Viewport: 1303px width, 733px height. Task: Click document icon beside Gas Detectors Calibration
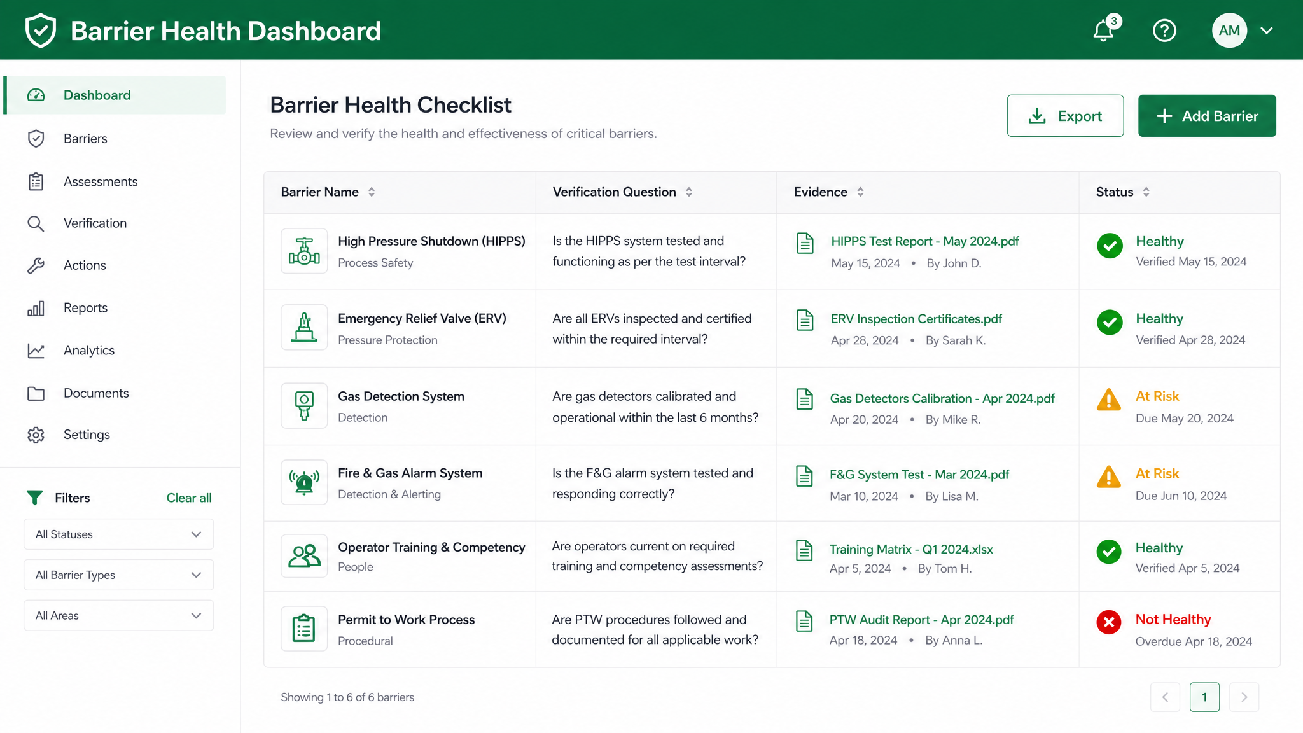[805, 399]
